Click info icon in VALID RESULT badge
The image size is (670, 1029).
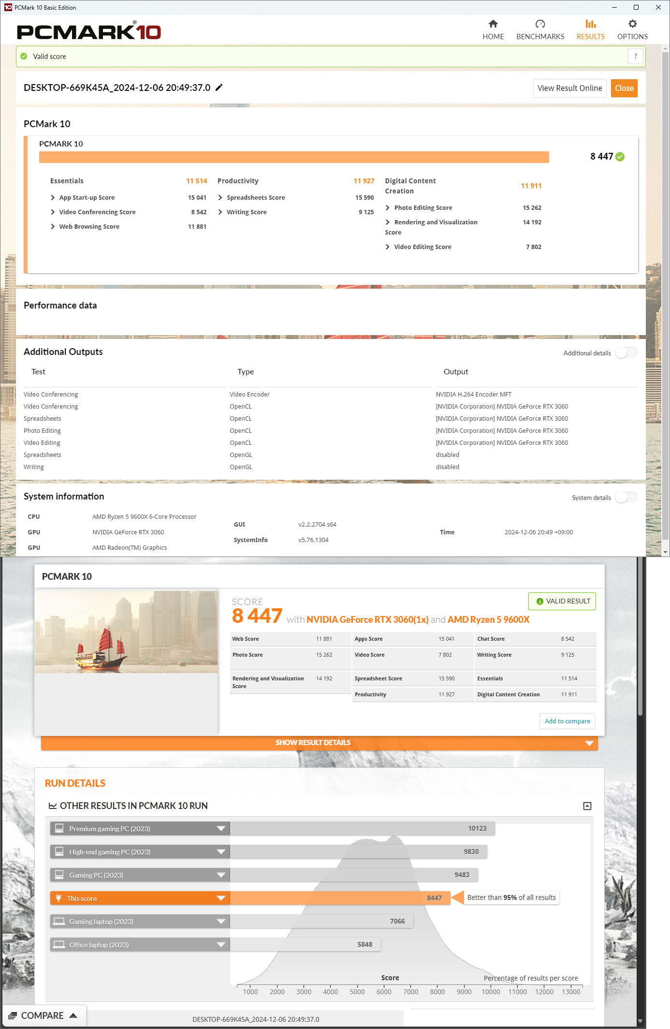point(540,601)
